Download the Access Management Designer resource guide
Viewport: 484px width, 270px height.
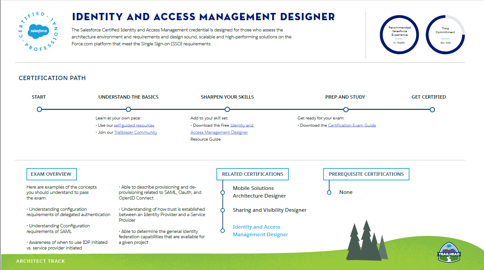coord(219,132)
